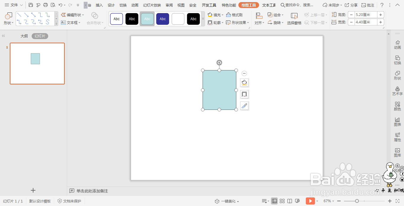
Task: Expand the shape styles gallery
Action: pyautogui.click(x=203, y=19)
